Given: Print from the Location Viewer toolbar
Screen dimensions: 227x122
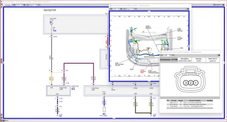Looking at the screenshot, I should point(188,9).
